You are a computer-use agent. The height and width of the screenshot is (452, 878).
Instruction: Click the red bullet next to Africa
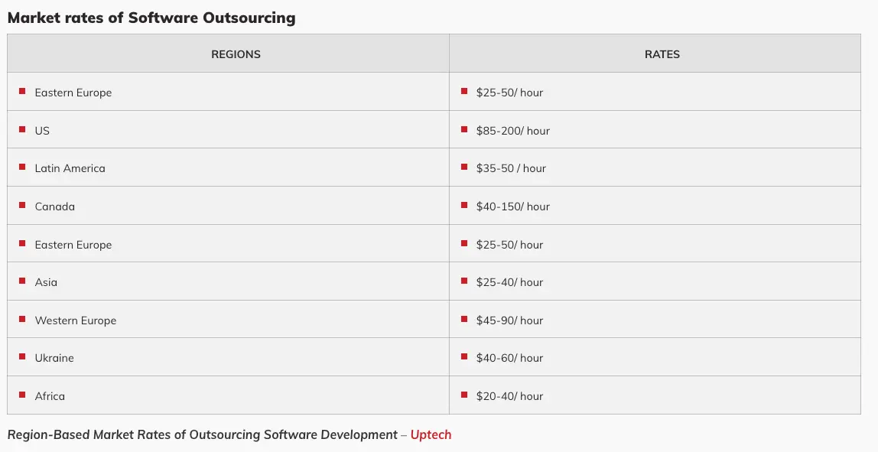tap(22, 395)
